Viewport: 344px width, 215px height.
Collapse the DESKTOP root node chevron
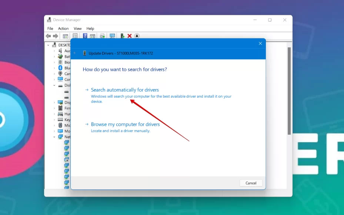pos(48,45)
